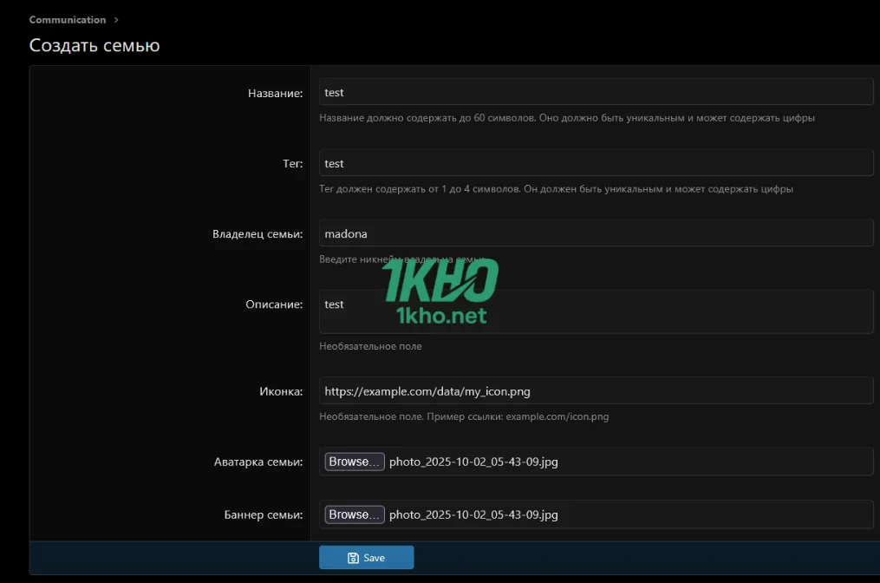Click the breadcrumb chevron after Communication
The width and height of the screenshot is (880, 583).
point(116,20)
